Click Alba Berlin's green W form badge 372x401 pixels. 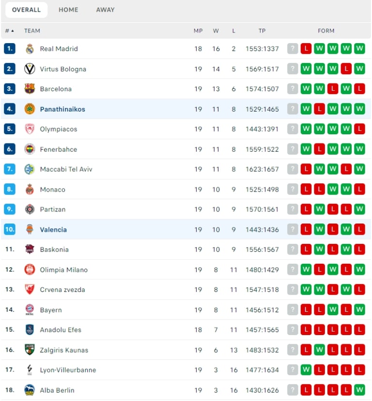[359, 390]
